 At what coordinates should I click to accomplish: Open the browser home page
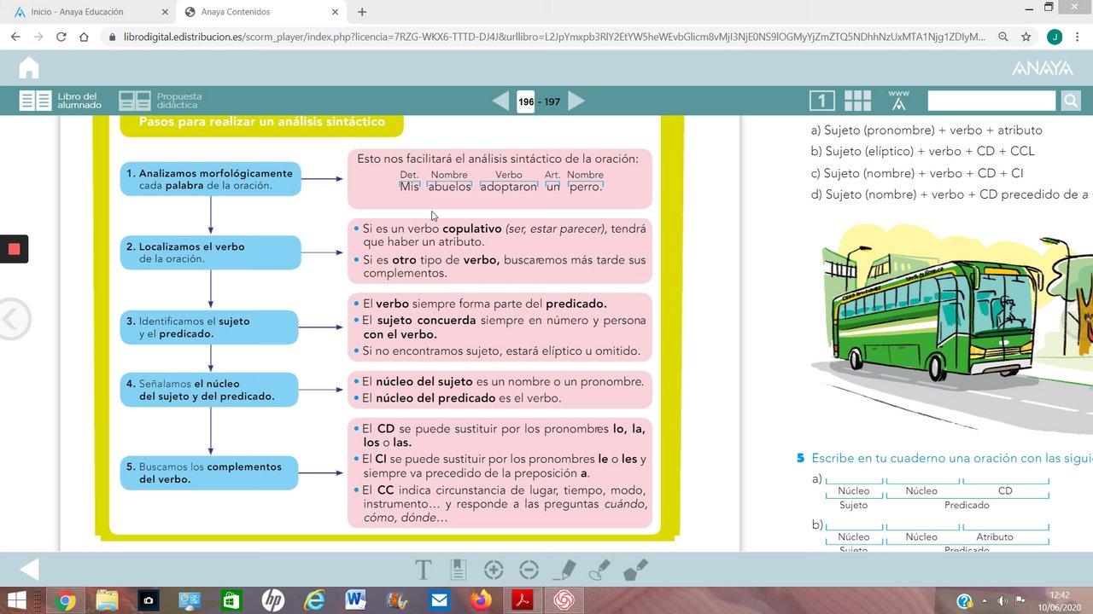84,37
